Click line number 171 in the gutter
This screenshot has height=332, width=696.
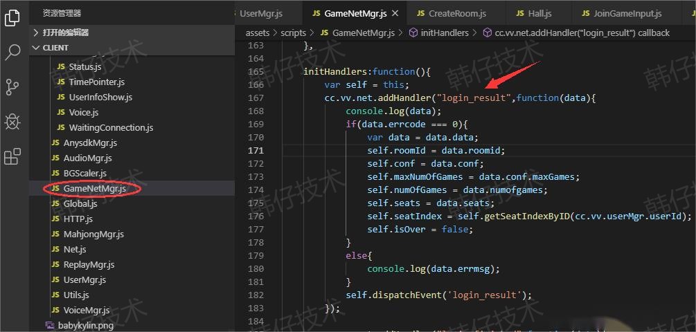pyautogui.click(x=256, y=150)
